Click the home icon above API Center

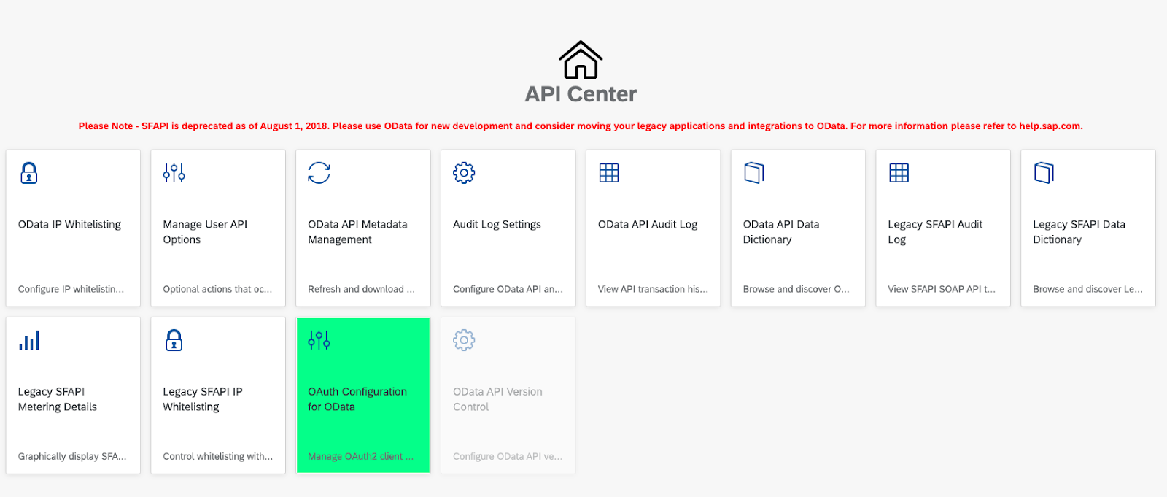(x=581, y=60)
